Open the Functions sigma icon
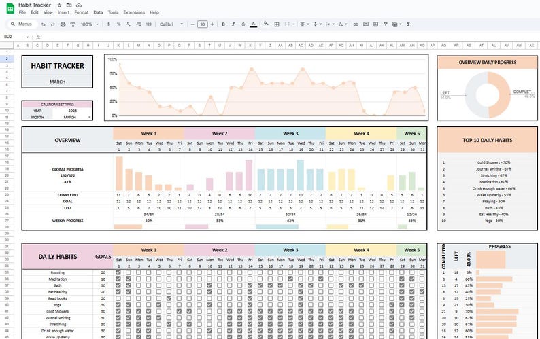This screenshot has height=339, width=540. (x=409, y=24)
